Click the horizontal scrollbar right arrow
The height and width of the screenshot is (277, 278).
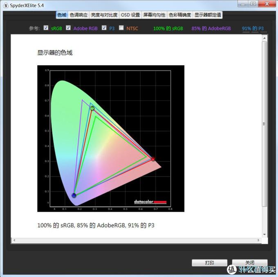(x=258, y=240)
